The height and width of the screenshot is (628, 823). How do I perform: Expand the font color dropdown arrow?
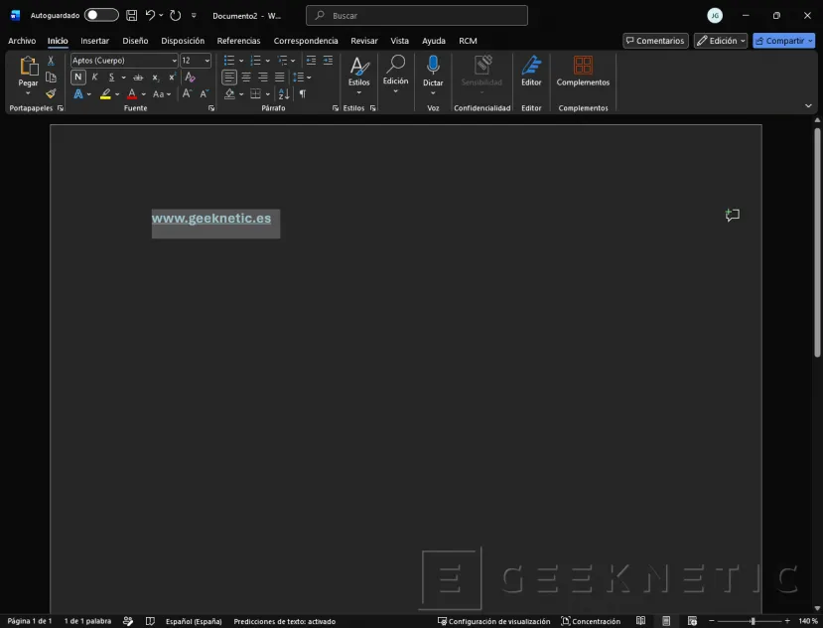[x=143, y=94]
